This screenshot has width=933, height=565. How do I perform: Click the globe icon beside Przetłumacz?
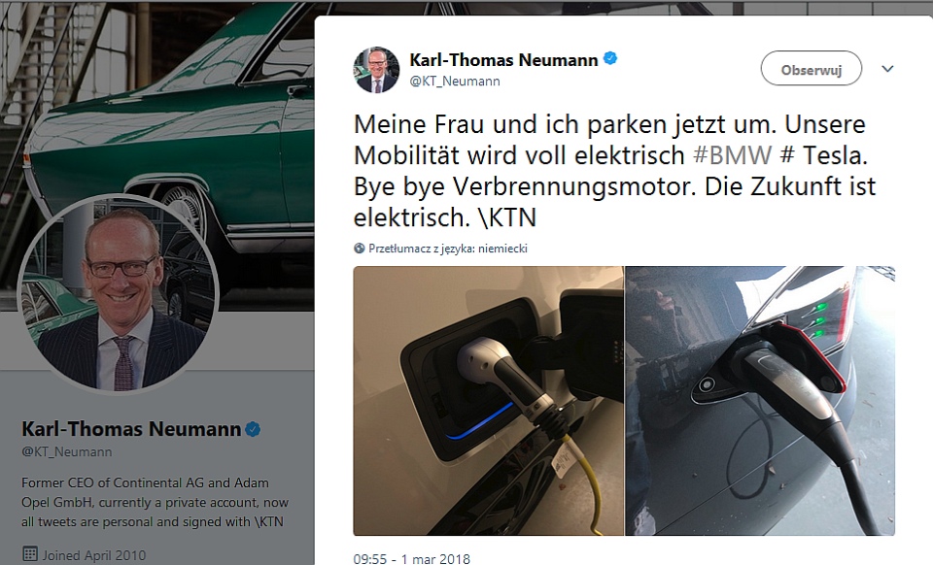359,249
